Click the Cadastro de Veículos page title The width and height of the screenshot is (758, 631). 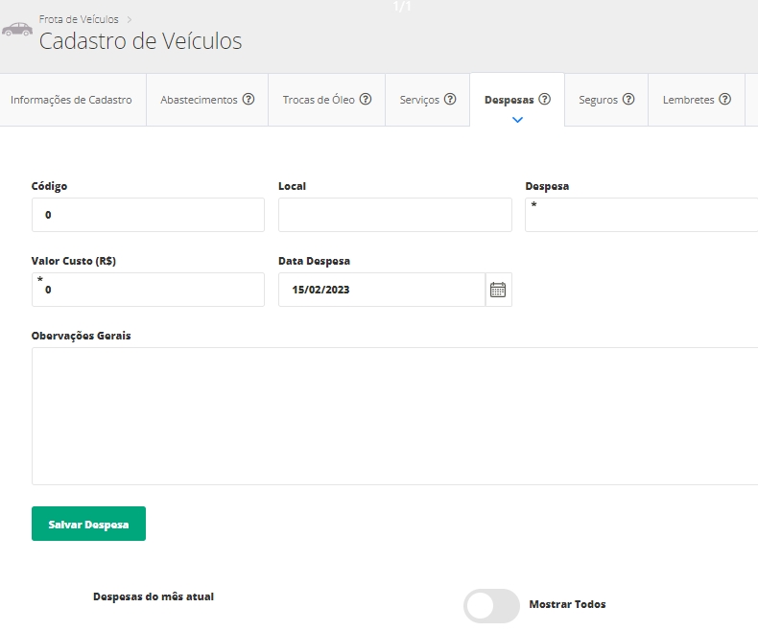click(x=141, y=41)
